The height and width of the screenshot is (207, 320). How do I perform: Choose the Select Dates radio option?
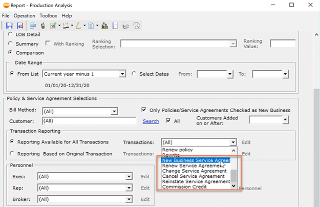[x=135, y=74]
